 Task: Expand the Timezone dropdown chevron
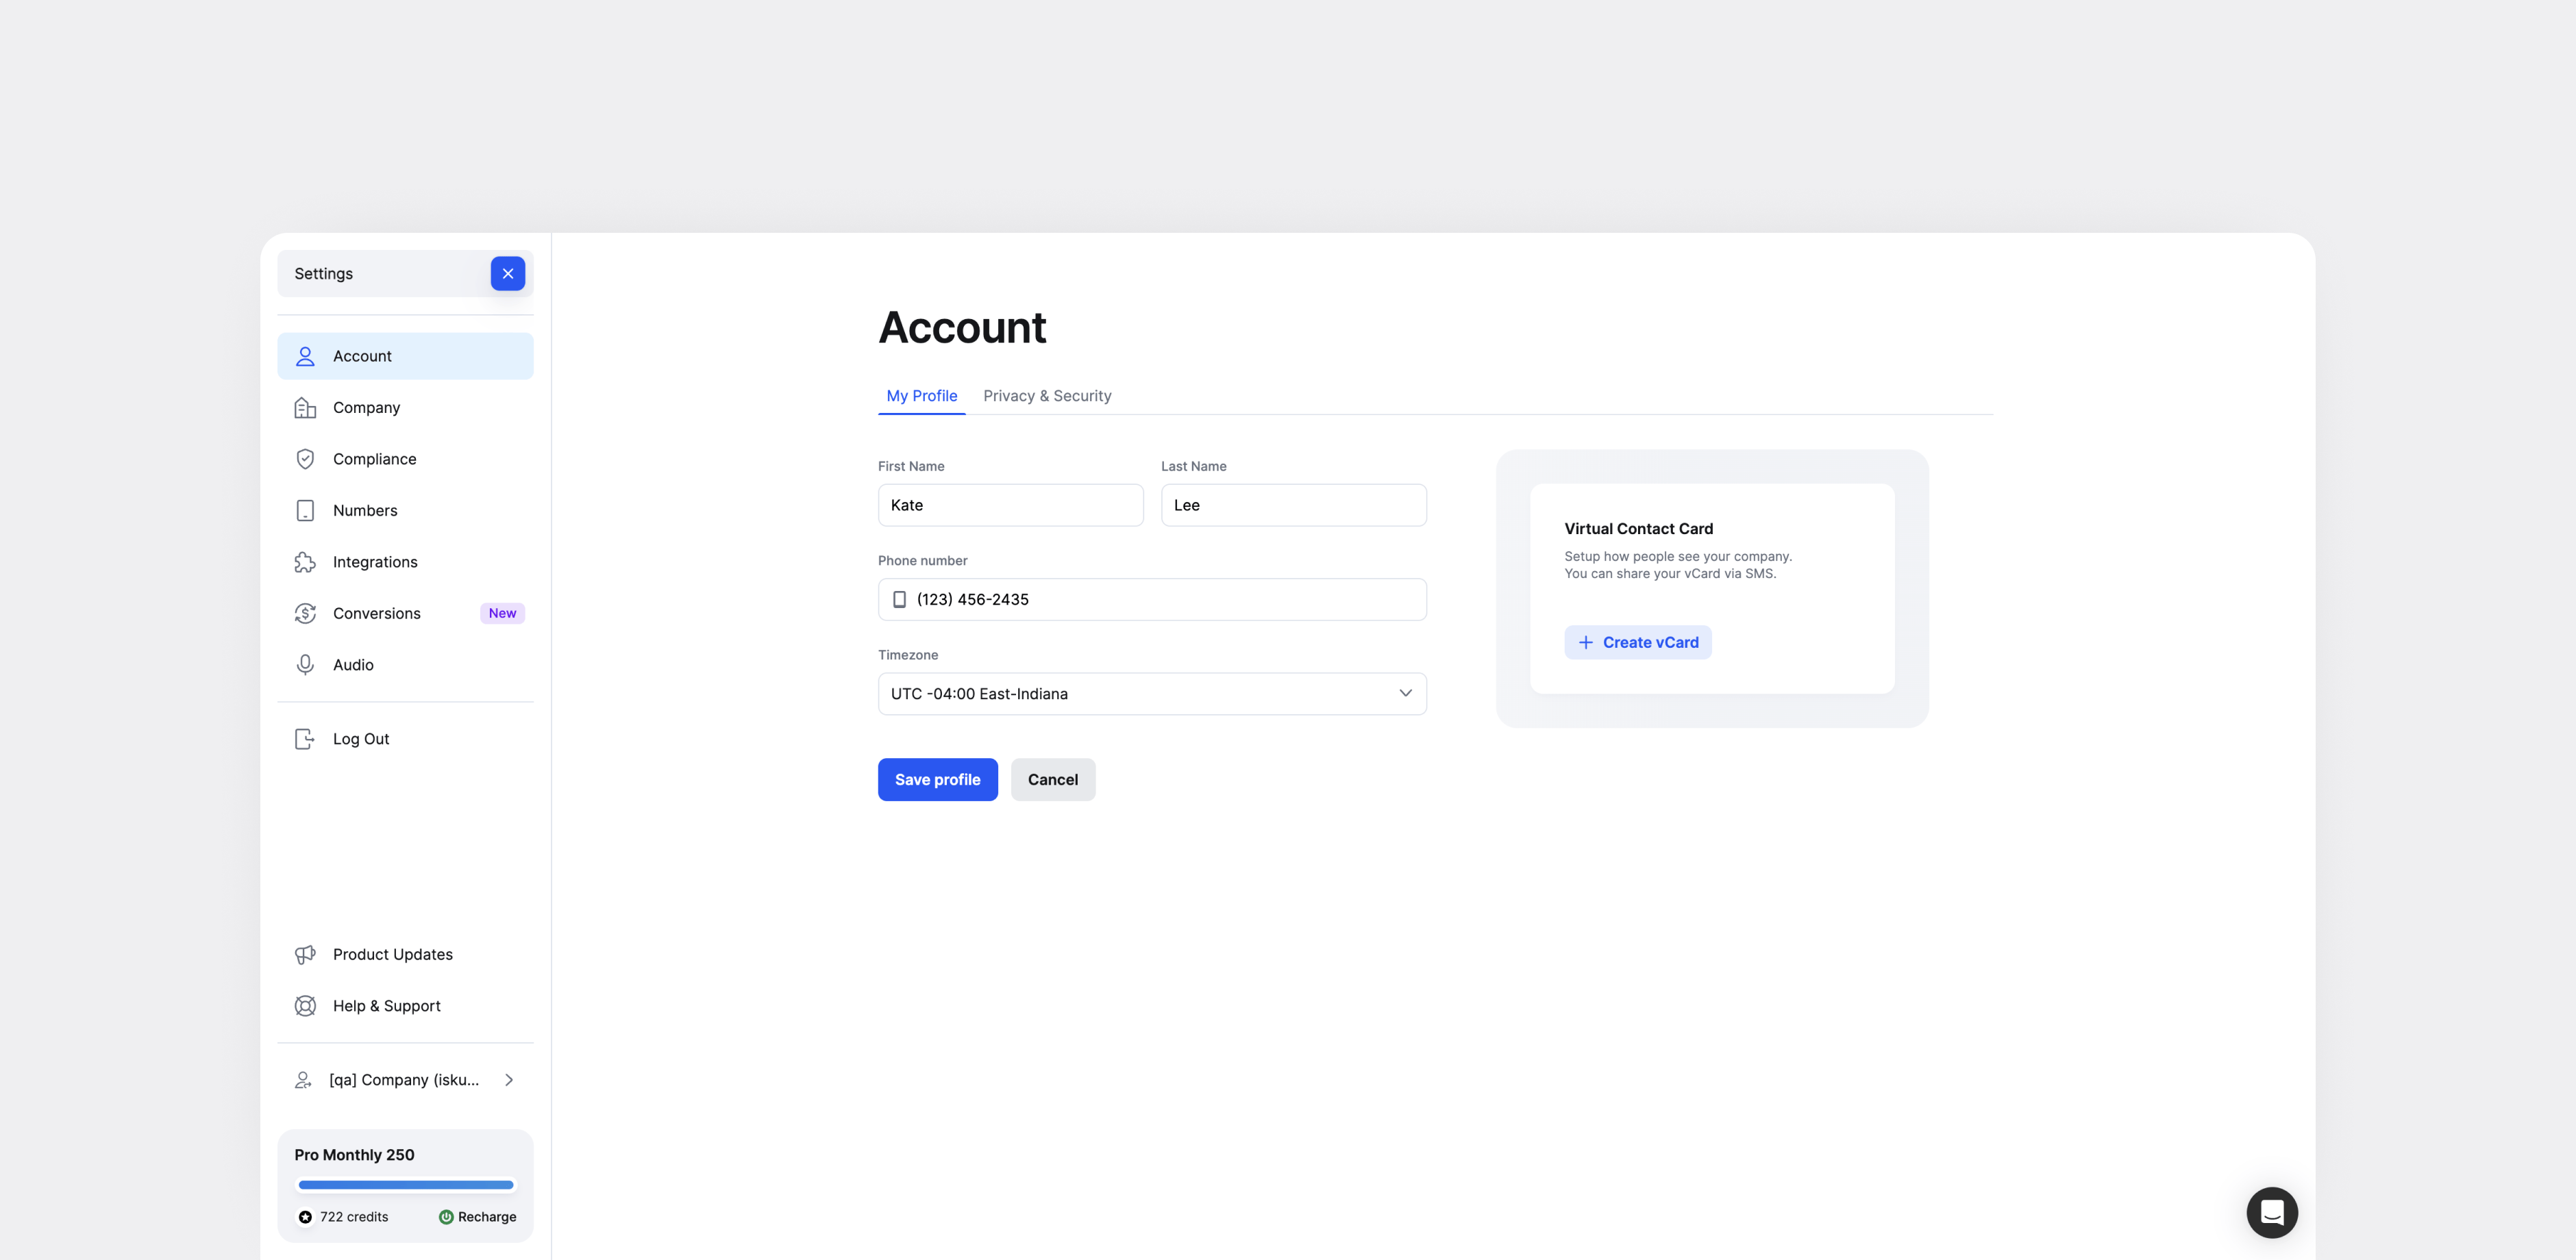[x=1405, y=694]
